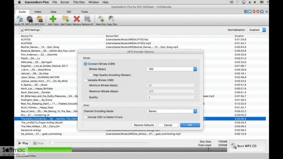Switch to the ISO tab
The image size is (283, 159).
click(69, 12)
